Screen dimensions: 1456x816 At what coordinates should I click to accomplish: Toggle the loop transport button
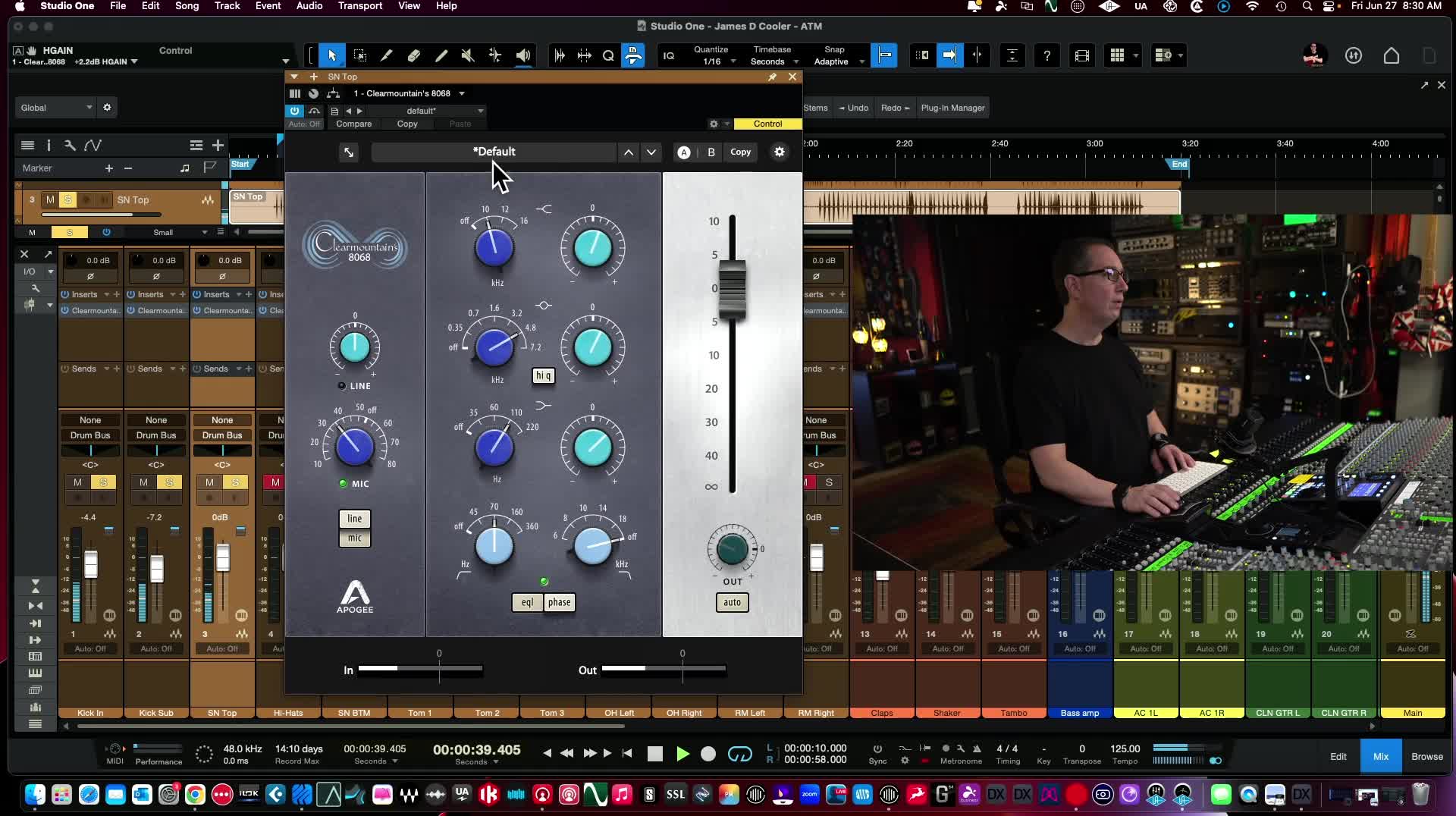tap(740, 754)
